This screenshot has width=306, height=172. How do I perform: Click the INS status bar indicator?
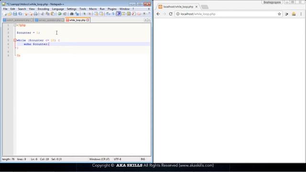(x=143, y=159)
